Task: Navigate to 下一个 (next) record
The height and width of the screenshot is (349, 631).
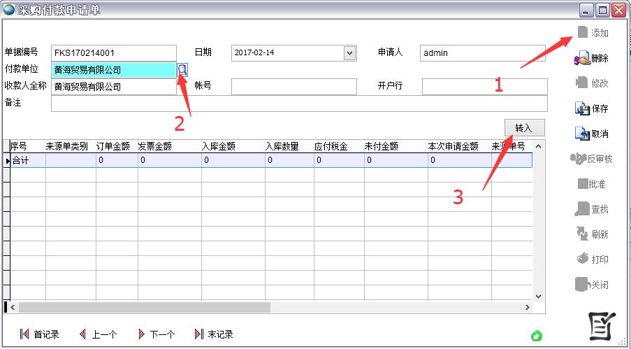Action: click(156, 334)
